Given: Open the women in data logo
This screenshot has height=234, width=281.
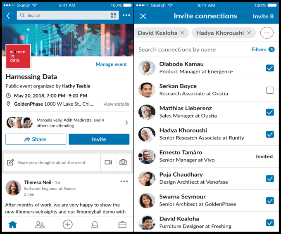Looking at the screenshot, I should (18, 56).
